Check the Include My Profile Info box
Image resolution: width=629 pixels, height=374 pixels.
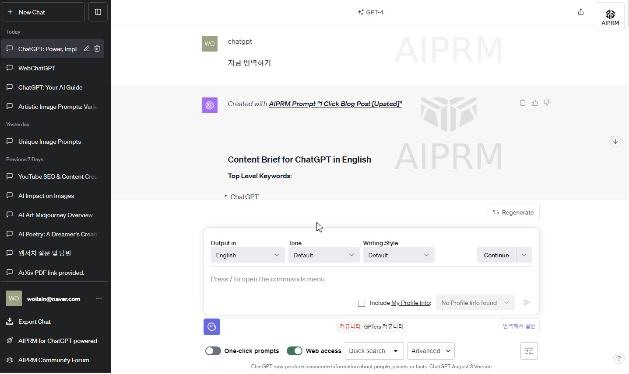click(x=362, y=303)
